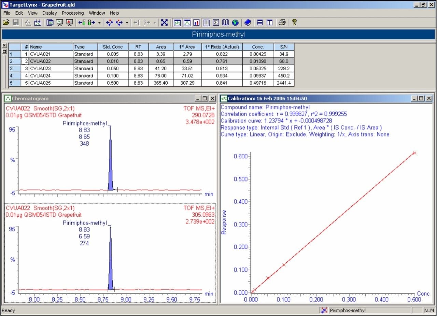Close the Chromatogram sub-window

click(212, 99)
